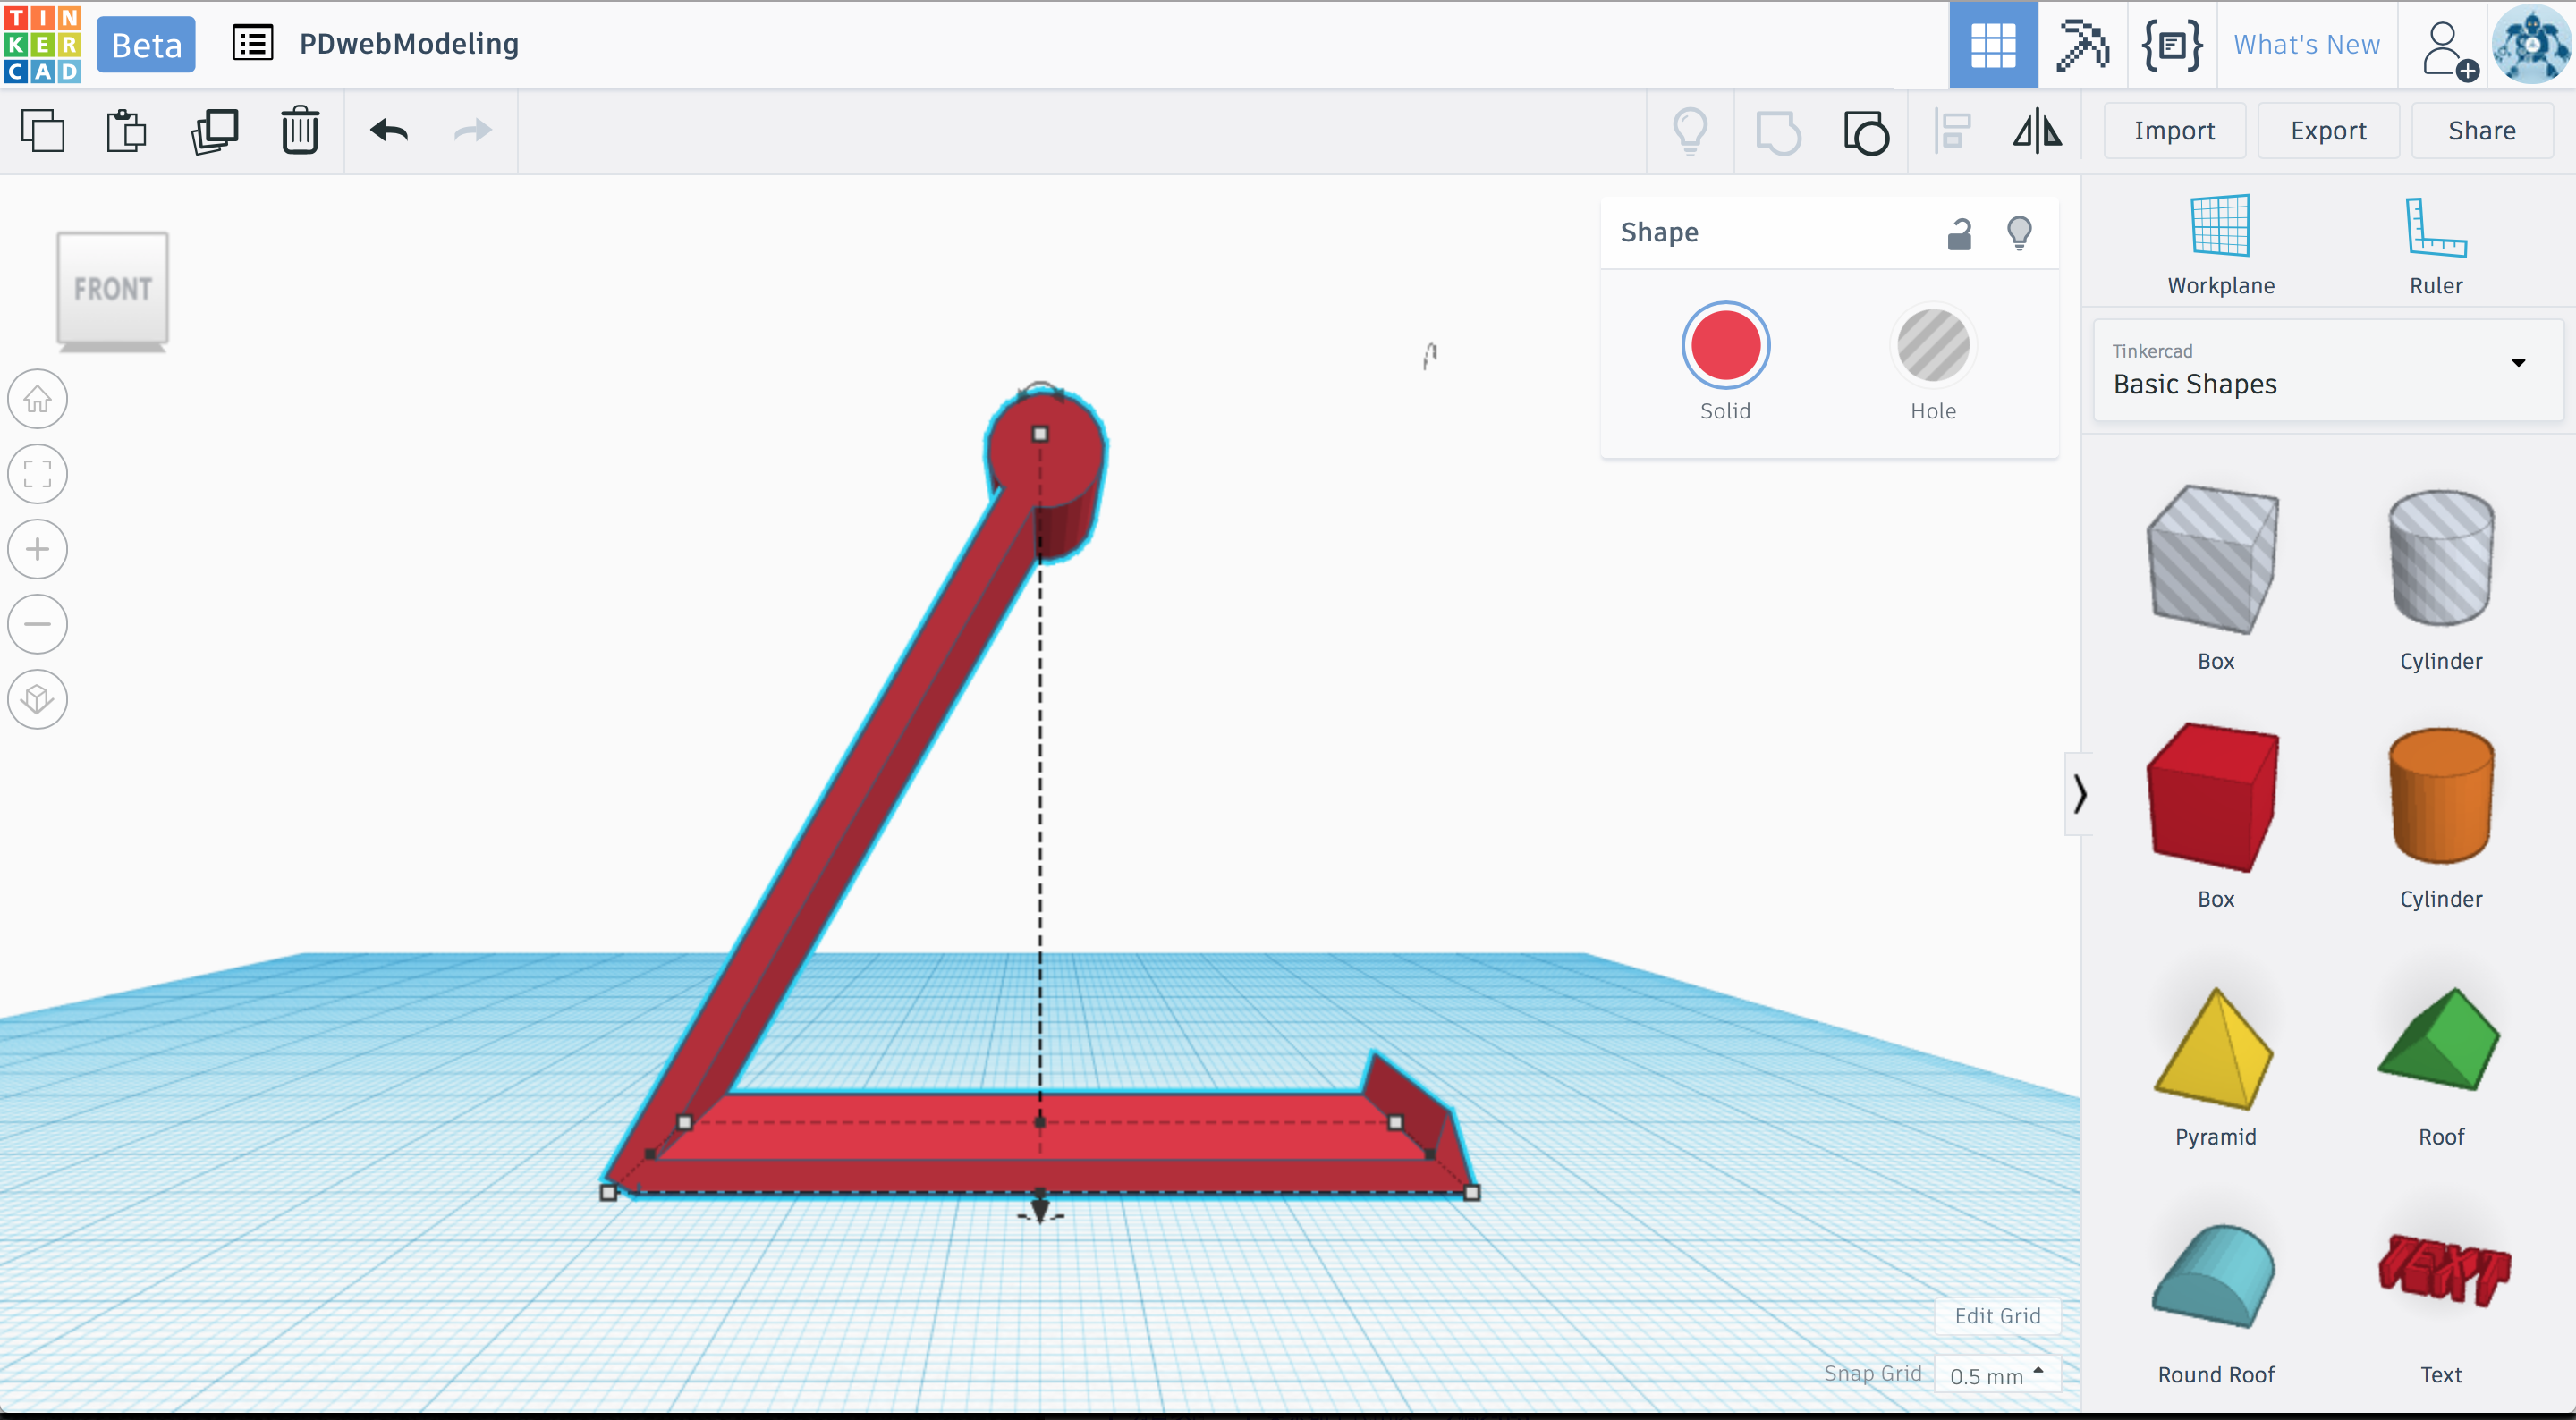Click the Undo arrow
2576x1420 pixels.
click(389, 131)
